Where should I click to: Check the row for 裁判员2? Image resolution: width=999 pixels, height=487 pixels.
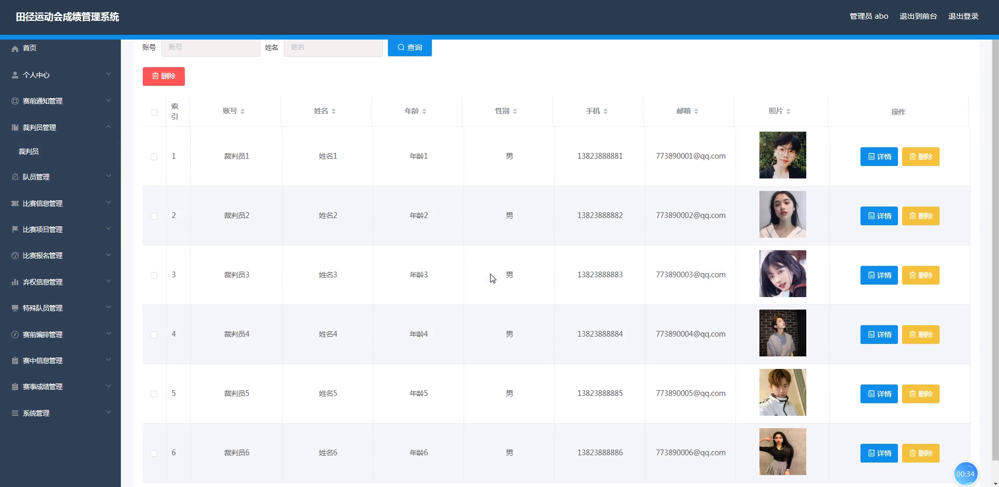tap(154, 216)
